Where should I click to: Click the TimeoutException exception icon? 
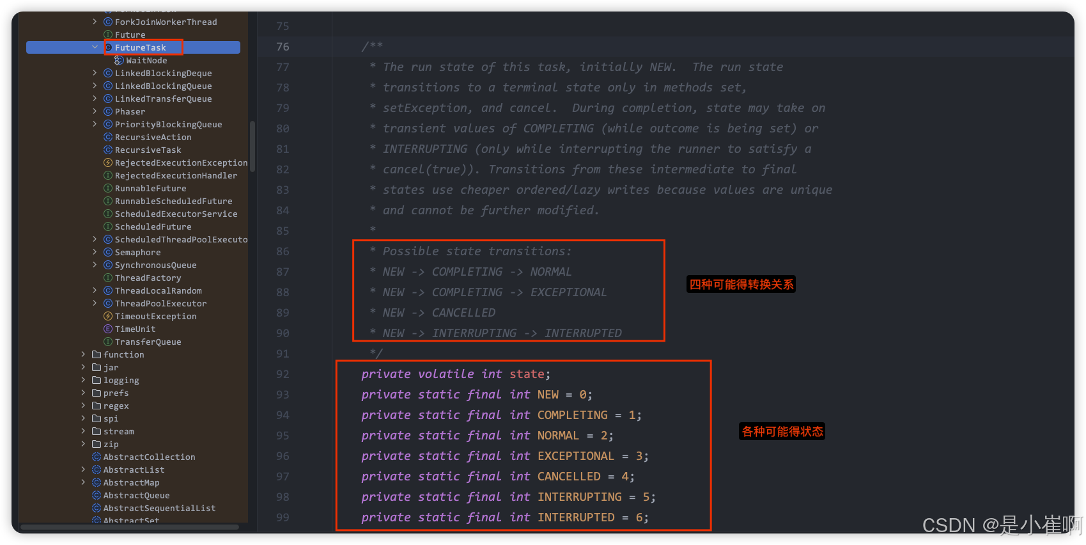point(108,316)
